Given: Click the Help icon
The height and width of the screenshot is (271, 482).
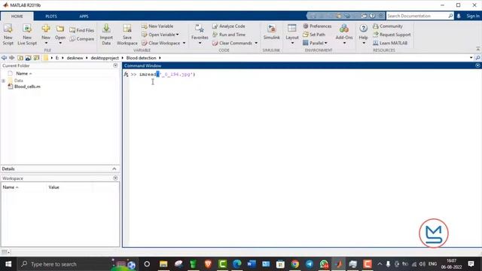Looking at the screenshot, I should [363, 29].
